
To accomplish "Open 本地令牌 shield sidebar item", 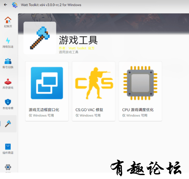I will tap(8, 104).
